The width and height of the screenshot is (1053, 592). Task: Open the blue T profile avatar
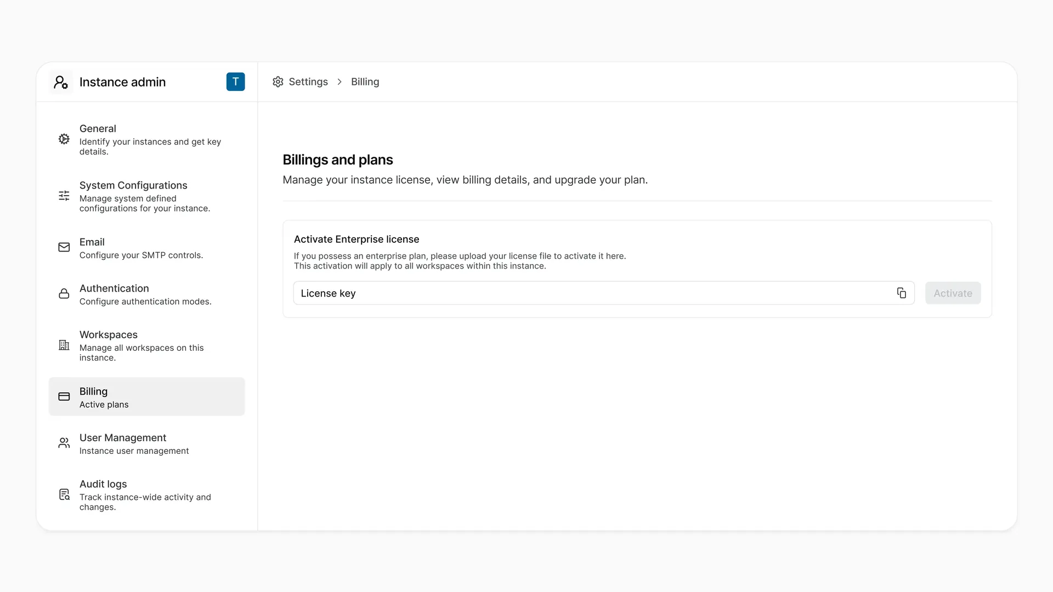(x=235, y=82)
